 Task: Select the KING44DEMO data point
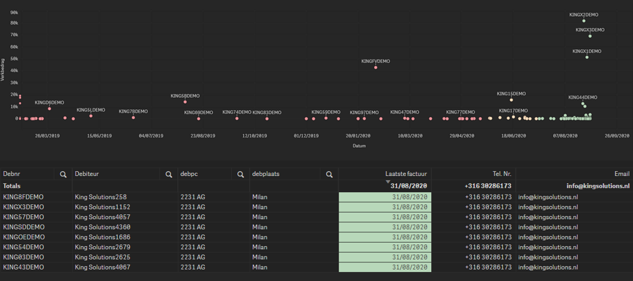(583, 104)
